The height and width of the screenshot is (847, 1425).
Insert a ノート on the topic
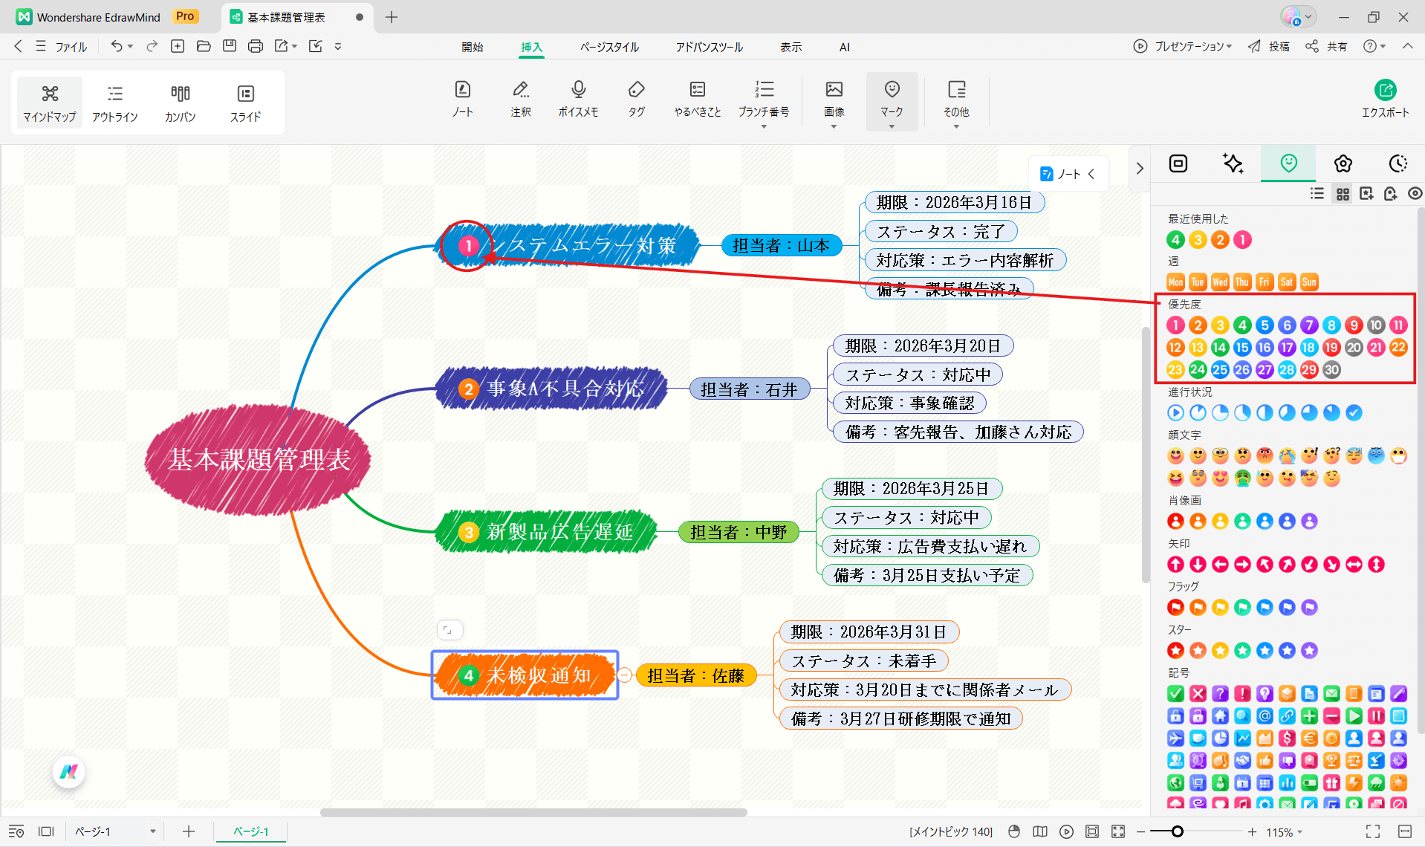tap(462, 99)
